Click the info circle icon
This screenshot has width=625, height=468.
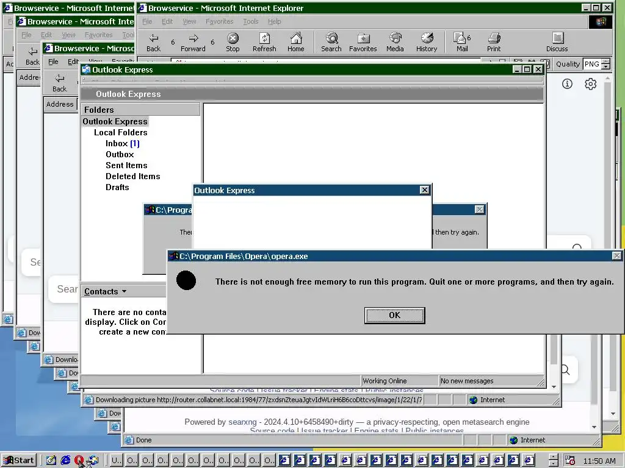pyautogui.click(x=567, y=83)
